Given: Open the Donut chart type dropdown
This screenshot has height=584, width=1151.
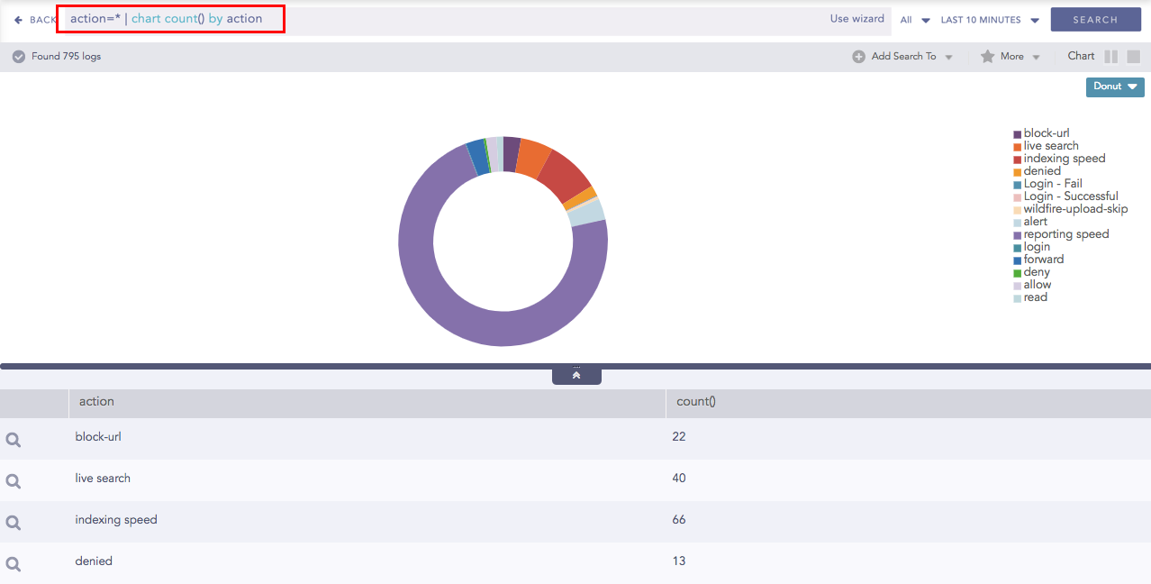Looking at the screenshot, I should [x=1115, y=87].
